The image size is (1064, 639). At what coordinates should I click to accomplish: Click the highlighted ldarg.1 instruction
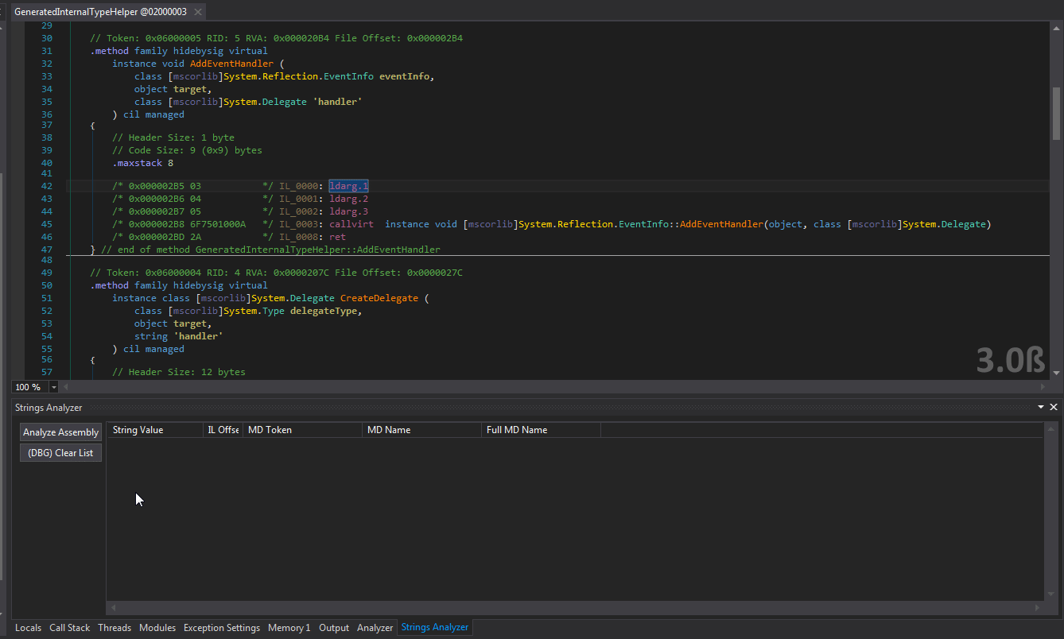(x=348, y=185)
